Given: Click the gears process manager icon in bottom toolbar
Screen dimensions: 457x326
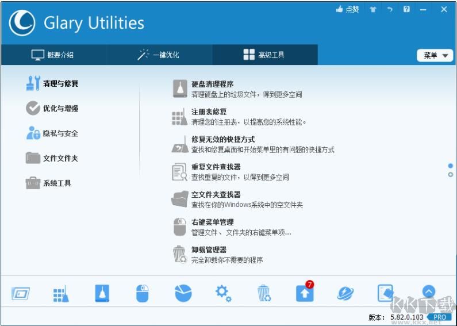Looking at the screenshot, I should (224, 293).
